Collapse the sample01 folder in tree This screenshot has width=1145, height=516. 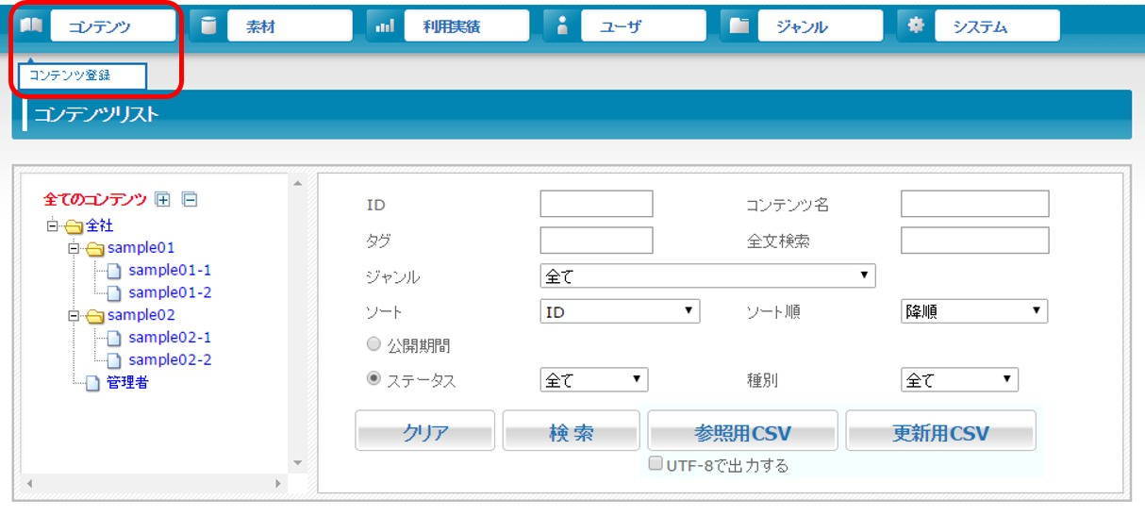[75, 249]
